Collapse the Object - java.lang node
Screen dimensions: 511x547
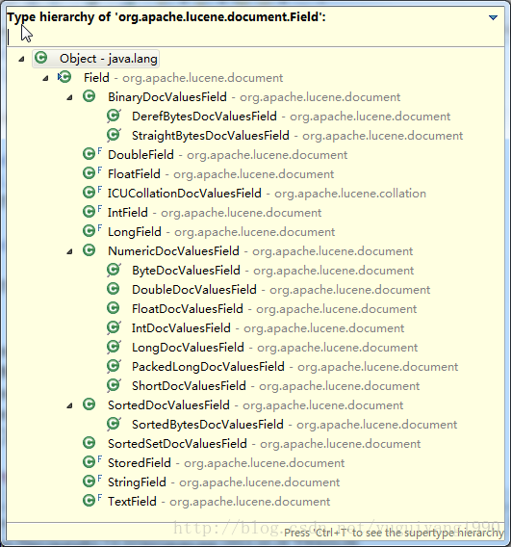(21, 59)
